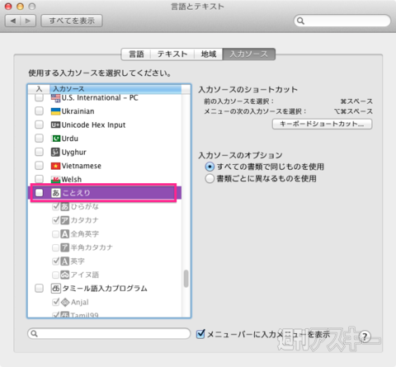The width and height of the screenshot is (396, 367).
Task: Select the U.S. International - PC row
Action: (x=105, y=98)
